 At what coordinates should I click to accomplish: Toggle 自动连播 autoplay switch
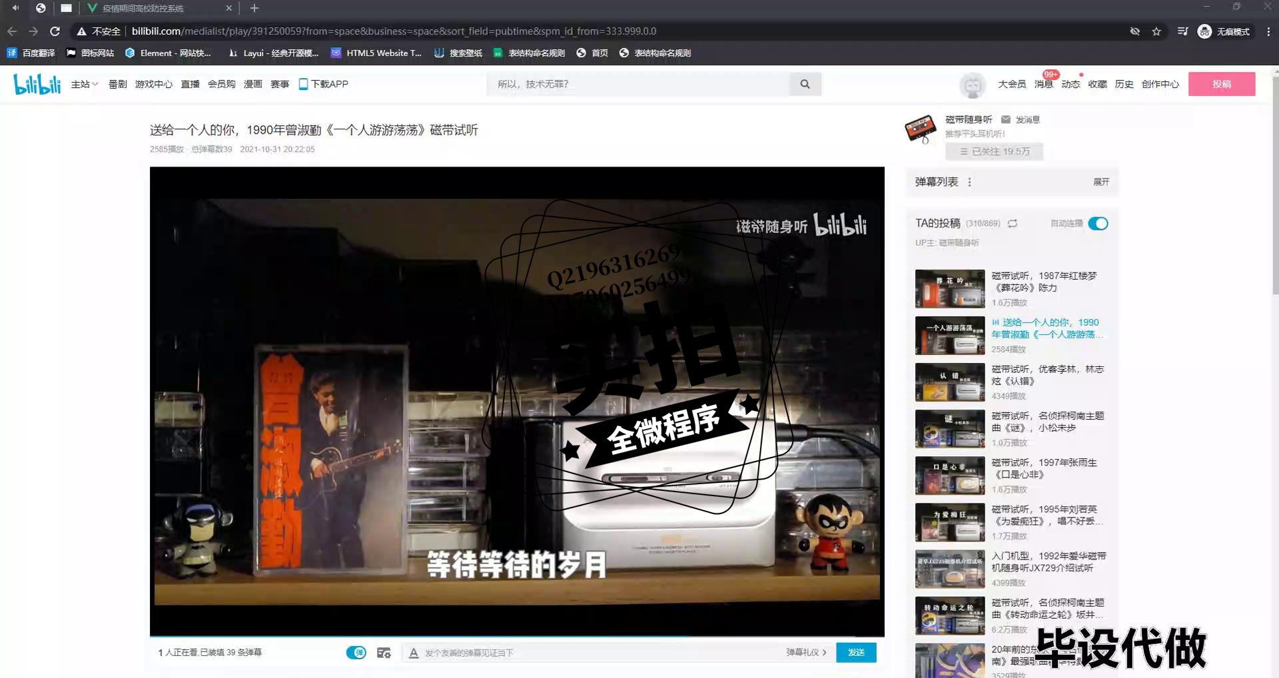click(x=1098, y=224)
